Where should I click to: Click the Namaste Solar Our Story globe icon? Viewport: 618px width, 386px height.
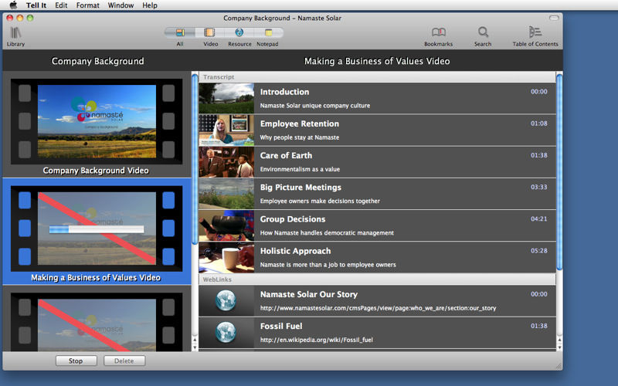(x=226, y=300)
